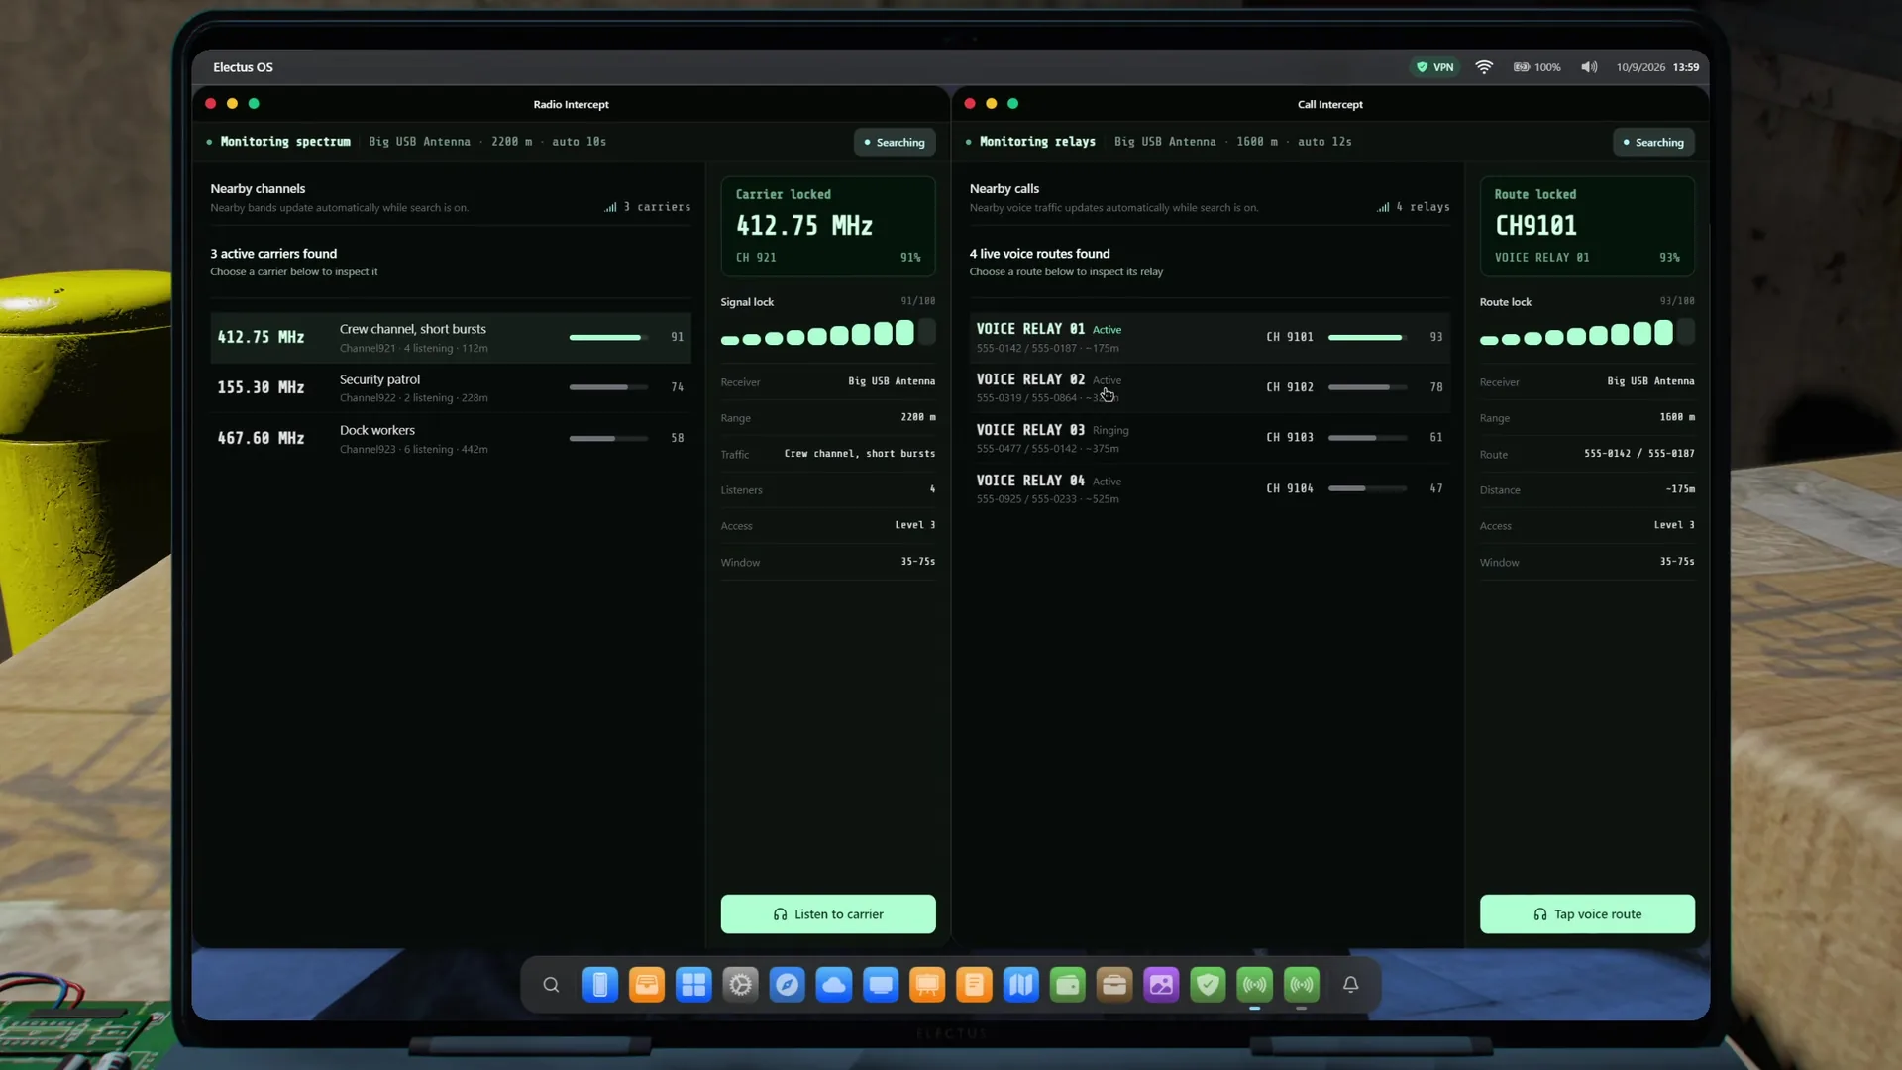Open the settings gear in the dock
Screen dimensions: 1902x1070
tap(740, 985)
